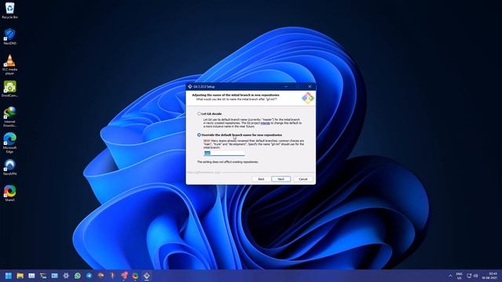
Task: Open Settings gear on the taskbar
Action: pos(66,276)
